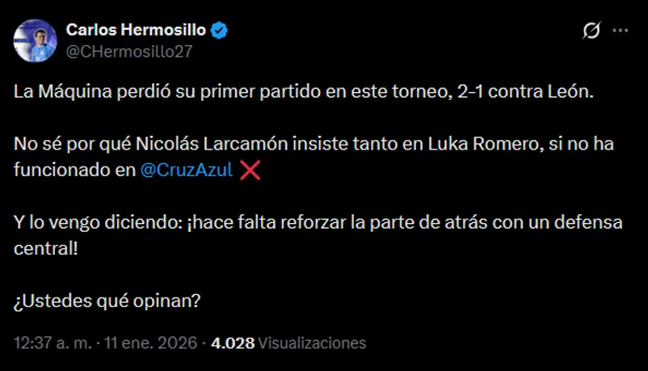This screenshot has width=648, height=371.
Task: Click the blue verified badge
Action: (219, 31)
